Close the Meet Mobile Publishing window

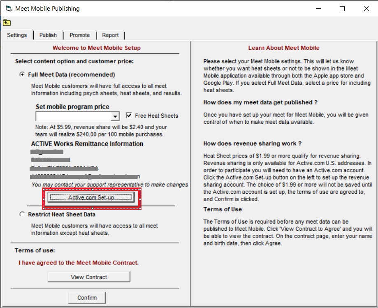click(366, 9)
